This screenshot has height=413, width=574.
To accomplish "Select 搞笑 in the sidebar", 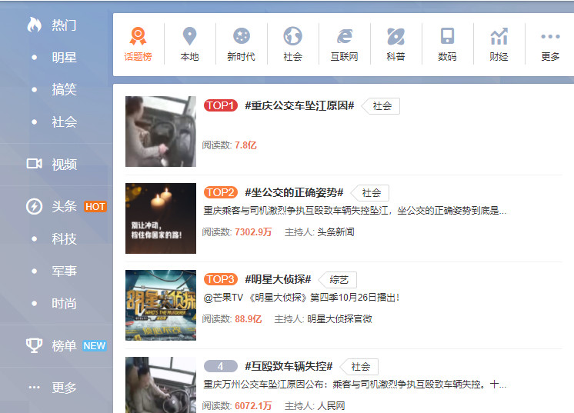I will (x=64, y=89).
